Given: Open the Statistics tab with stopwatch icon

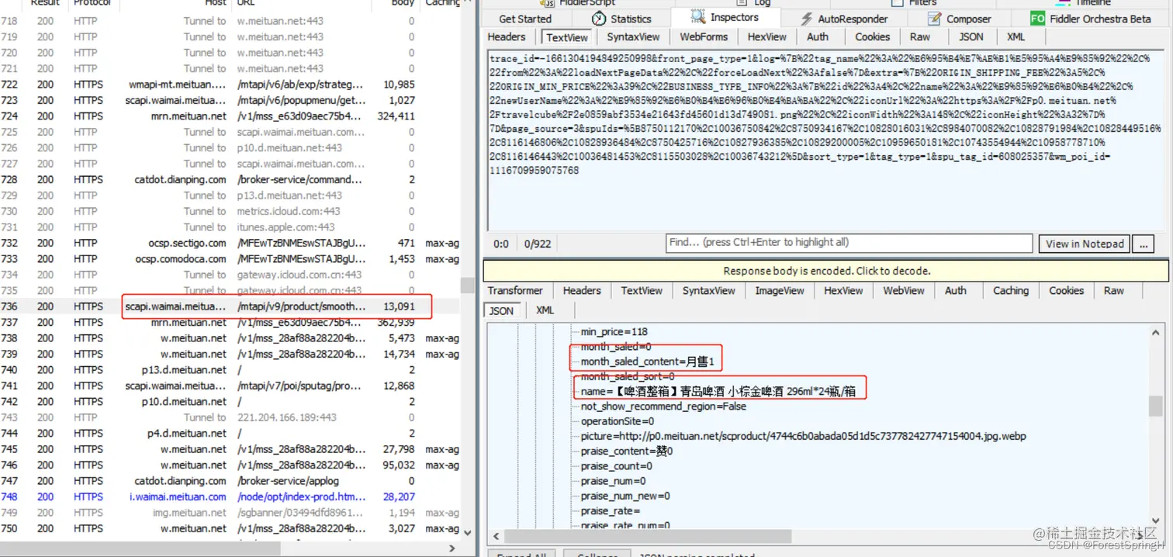Looking at the screenshot, I should tap(621, 19).
